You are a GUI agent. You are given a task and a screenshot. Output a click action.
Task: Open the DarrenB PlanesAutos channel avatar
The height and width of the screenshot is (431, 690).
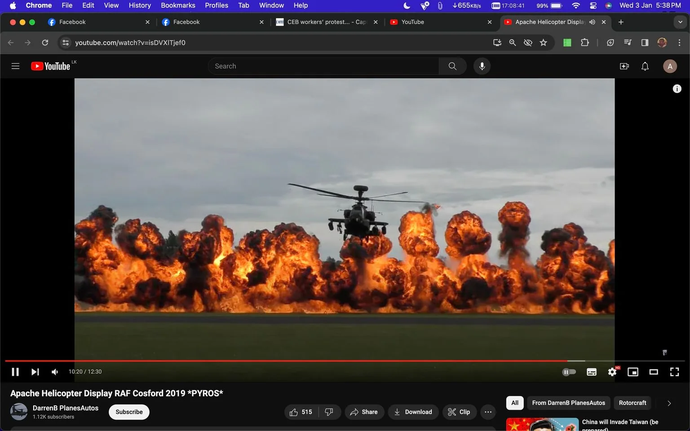coord(19,412)
